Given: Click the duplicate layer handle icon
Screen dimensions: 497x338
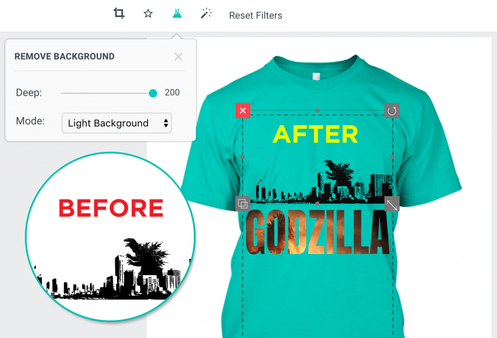Looking at the screenshot, I should 243,204.
